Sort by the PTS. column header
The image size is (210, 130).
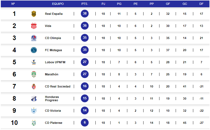coord(85,4)
